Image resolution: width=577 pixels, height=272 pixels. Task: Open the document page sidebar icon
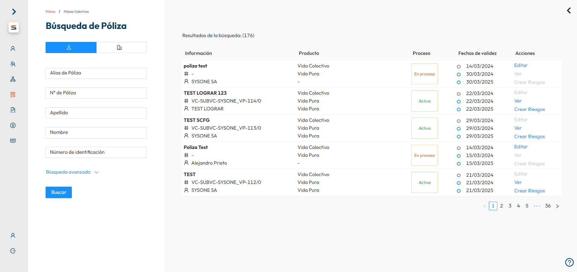pyautogui.click(x=13, y=110)
